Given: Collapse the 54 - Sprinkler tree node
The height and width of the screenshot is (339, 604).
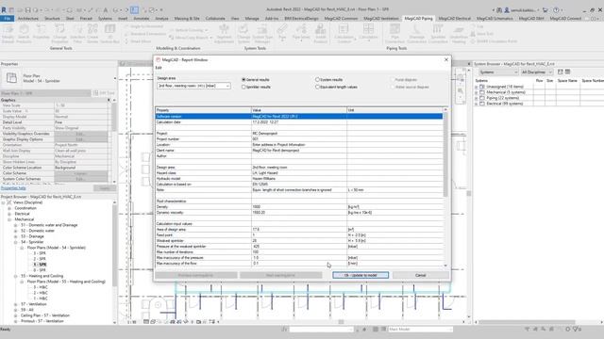Looking at the screenshot, I should tap(15, 242).
